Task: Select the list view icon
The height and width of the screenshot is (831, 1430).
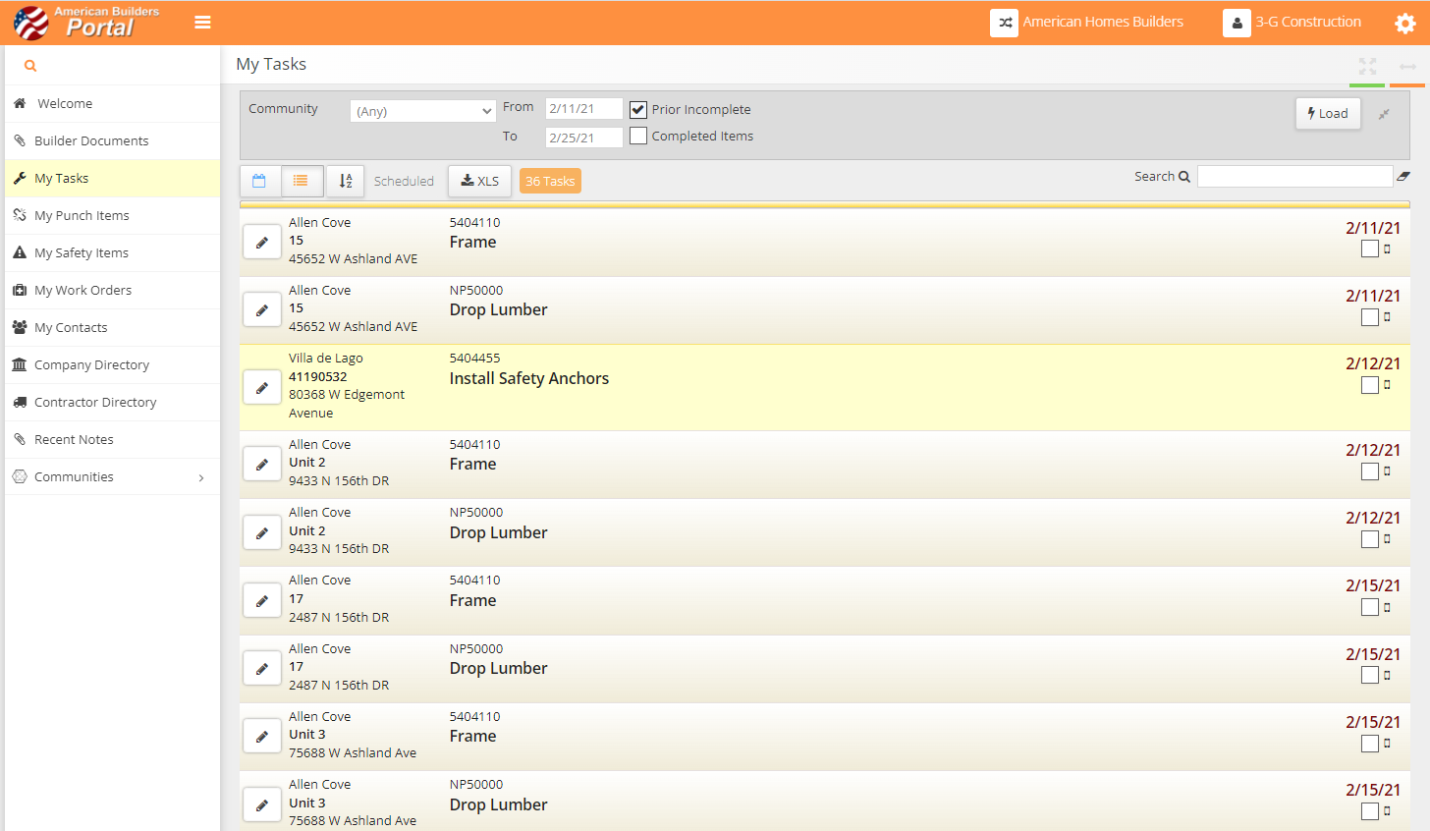Action: (x=302, y=181)
